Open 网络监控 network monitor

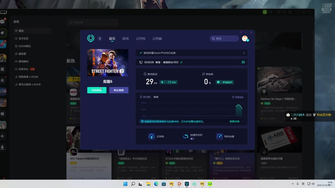tap(237, 97)
